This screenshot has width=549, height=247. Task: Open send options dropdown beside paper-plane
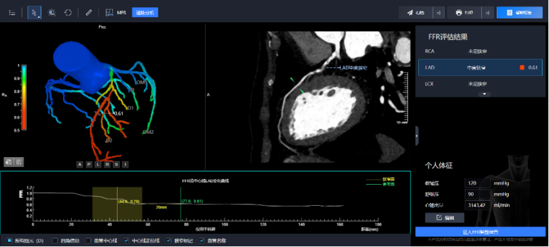439,12
